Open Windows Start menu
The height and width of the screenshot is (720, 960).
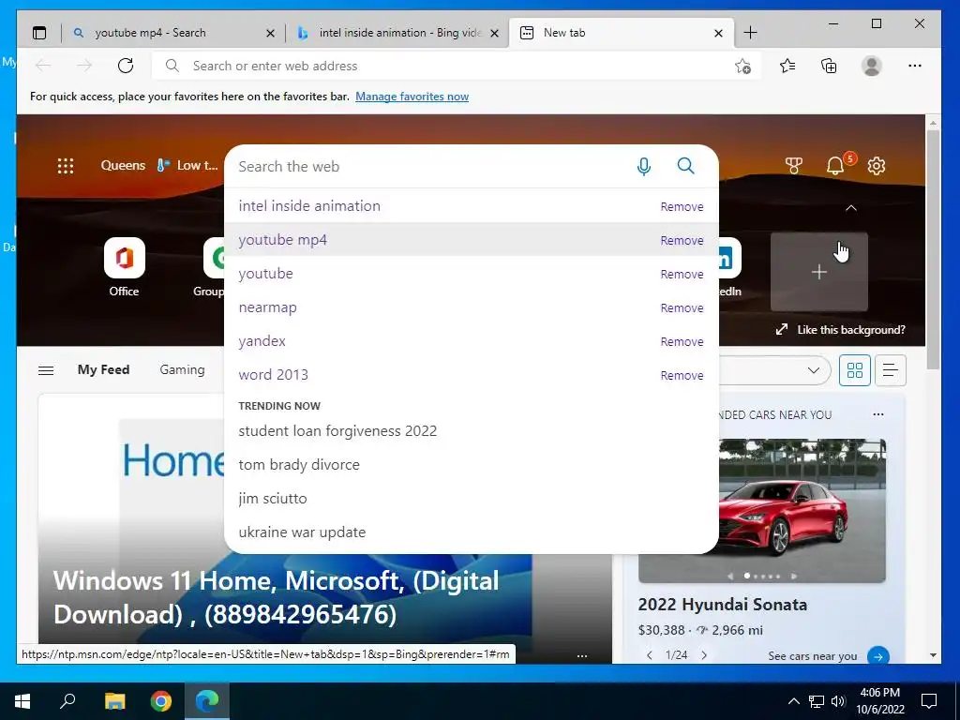(x=22, y=701)
